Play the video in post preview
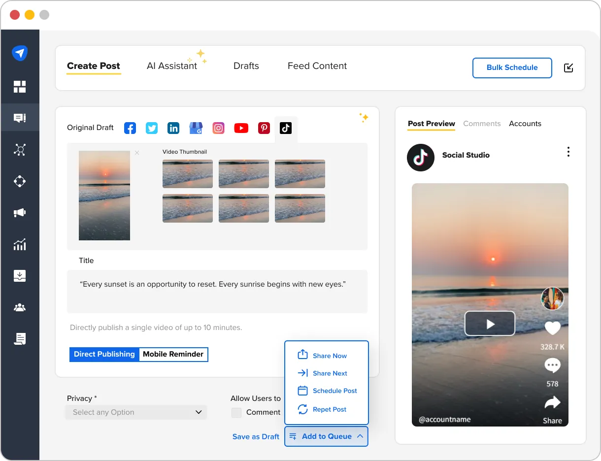 coord(490,324)
